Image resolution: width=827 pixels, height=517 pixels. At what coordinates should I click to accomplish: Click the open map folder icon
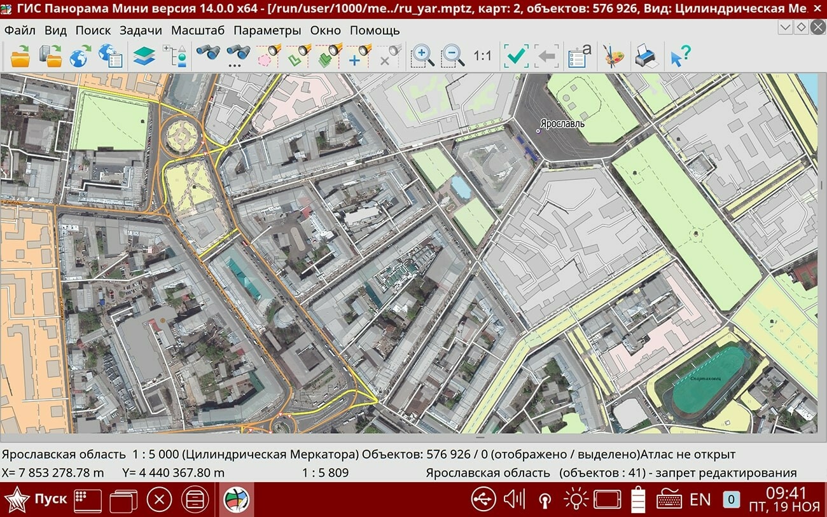[x=20, y=56]
